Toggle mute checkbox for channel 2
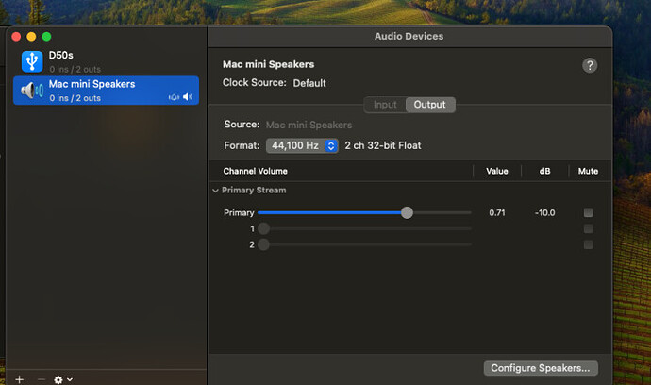The width and height of the screenshot is (651, 385). click(x=588, y=245)
